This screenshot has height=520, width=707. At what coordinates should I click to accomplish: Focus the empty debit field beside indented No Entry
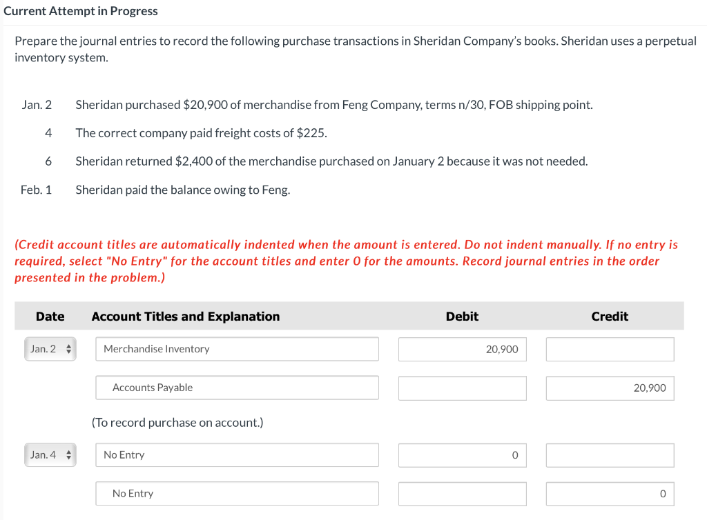pos(462,494)
